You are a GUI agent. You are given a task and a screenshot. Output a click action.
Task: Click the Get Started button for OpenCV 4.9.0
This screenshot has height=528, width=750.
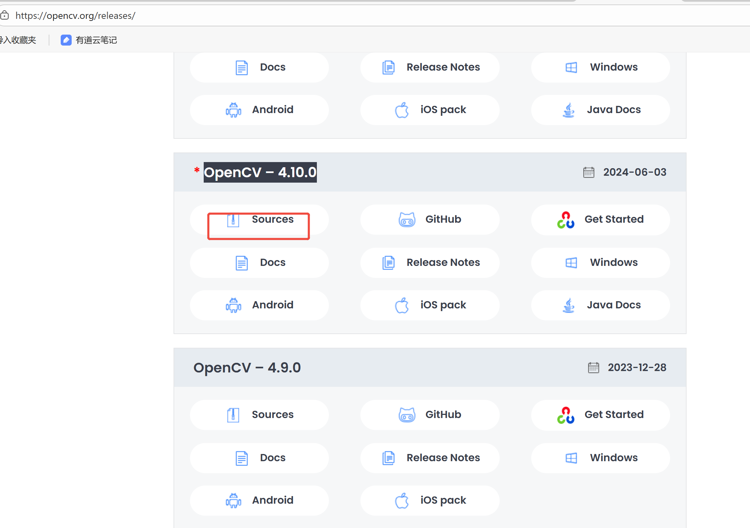[x=600, y=415]
